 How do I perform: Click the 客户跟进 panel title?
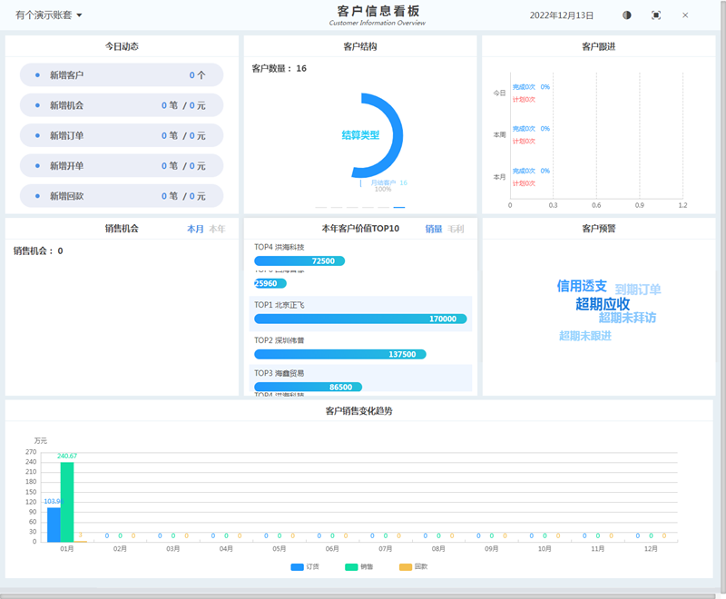pyautogui.click(x=599, y=47)
